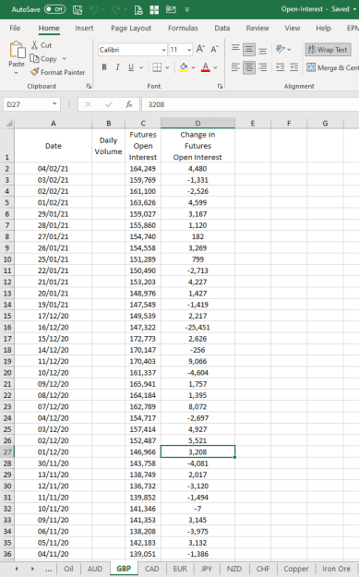The image size is (359, 577).
Task: Click Decrease Font Size icon
Action: coord(214,49)
